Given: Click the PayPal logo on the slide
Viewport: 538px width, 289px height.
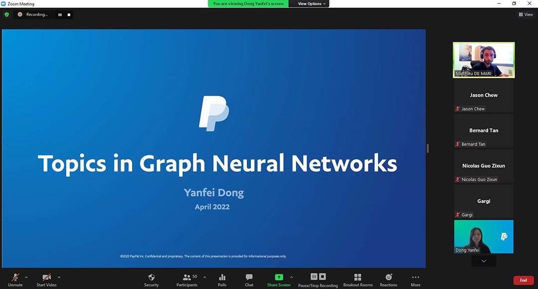Looking at the screenshot, I should coord(214,114).
